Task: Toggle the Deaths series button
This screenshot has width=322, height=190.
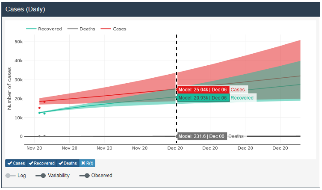Action: (68, 163)
